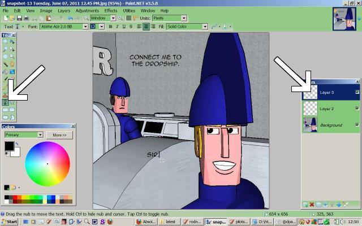Screen dimensions: 362x226
Task: Click the Italic formatting button
Action: tap(117, 27)
